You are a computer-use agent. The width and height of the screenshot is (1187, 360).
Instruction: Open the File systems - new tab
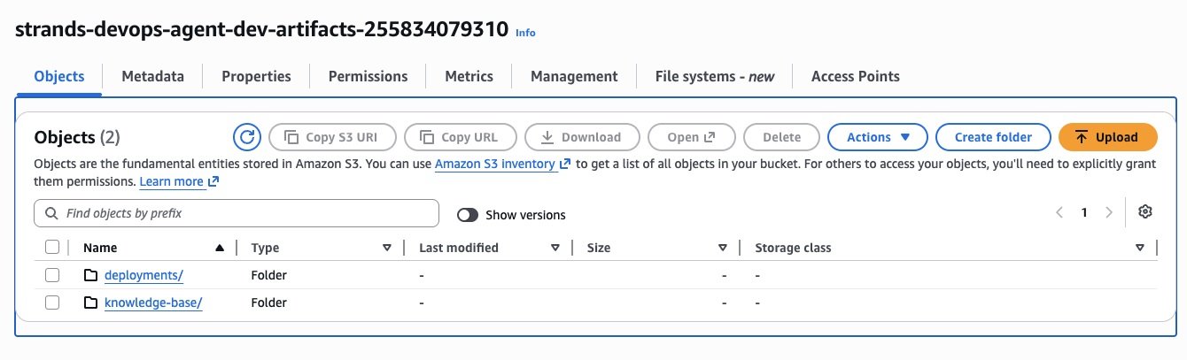pos(715,76)
